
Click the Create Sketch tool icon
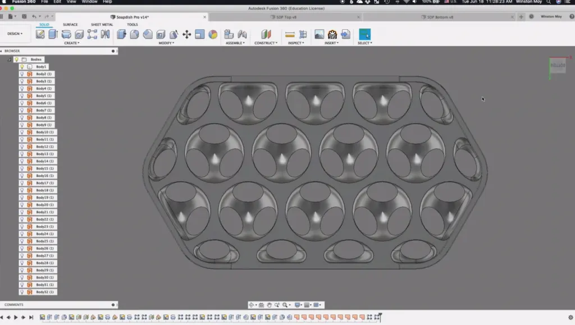(x=40, y=34)
